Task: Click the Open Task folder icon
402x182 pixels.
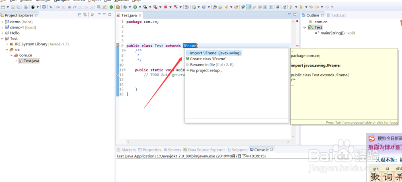Action: [x=220, y=7]
